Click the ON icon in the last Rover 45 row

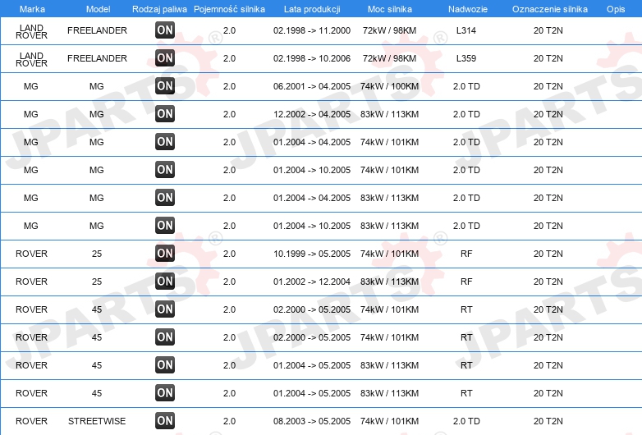[165, 392]
